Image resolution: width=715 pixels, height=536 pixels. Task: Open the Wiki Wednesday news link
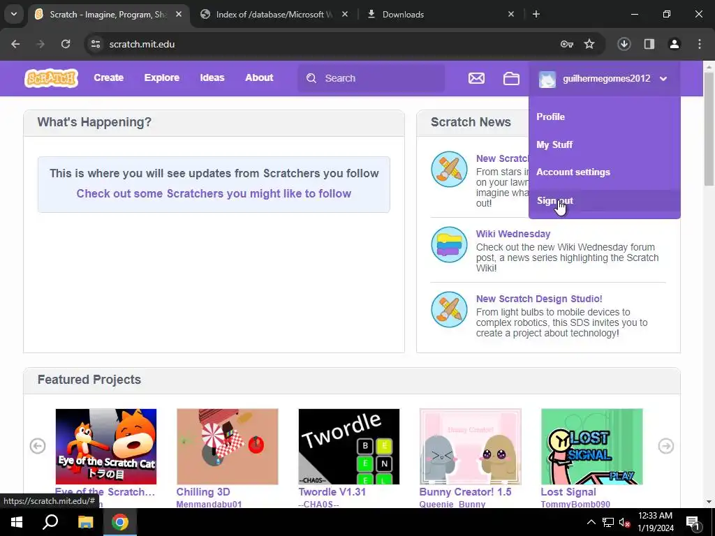click(x=513, y=234)
